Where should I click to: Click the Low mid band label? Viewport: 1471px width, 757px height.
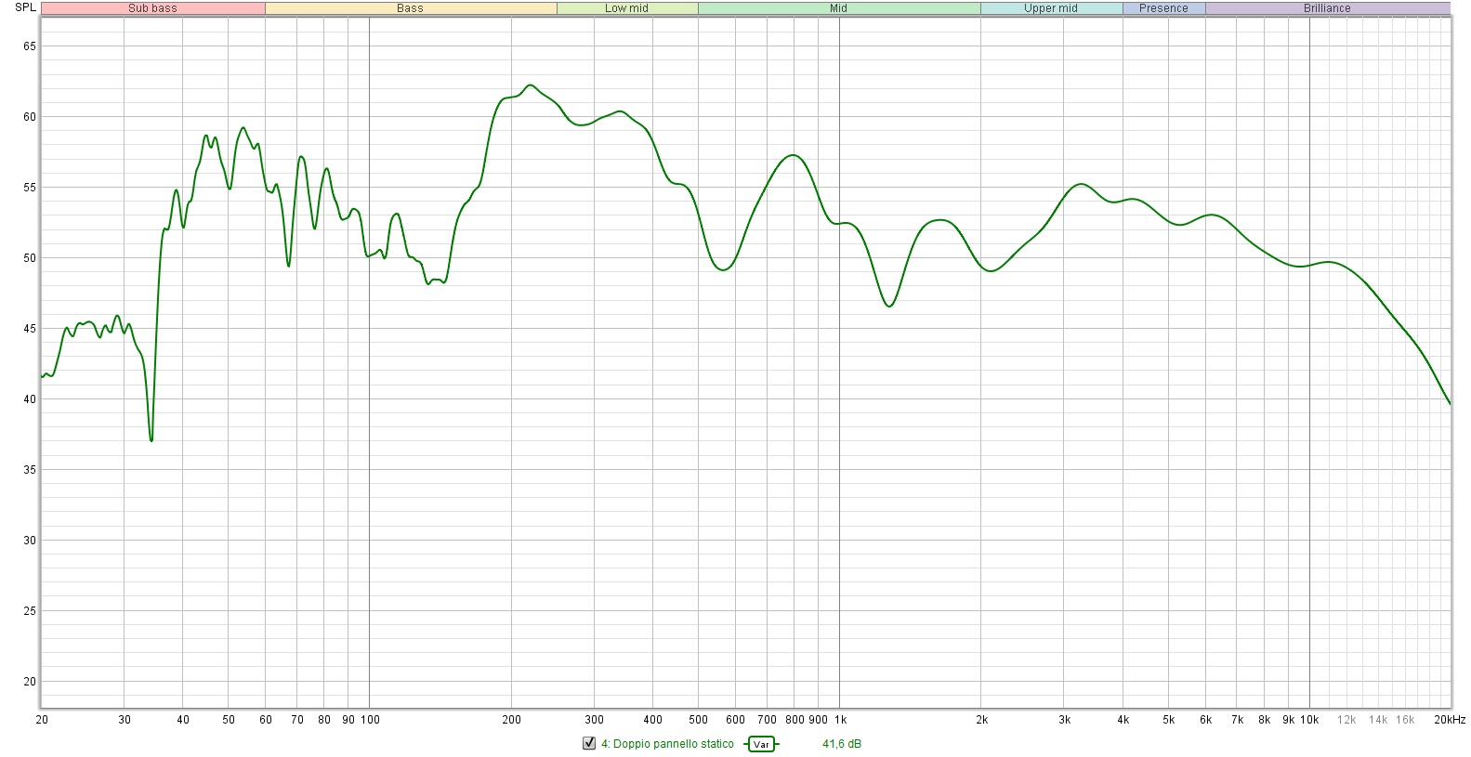click(626, 8)
